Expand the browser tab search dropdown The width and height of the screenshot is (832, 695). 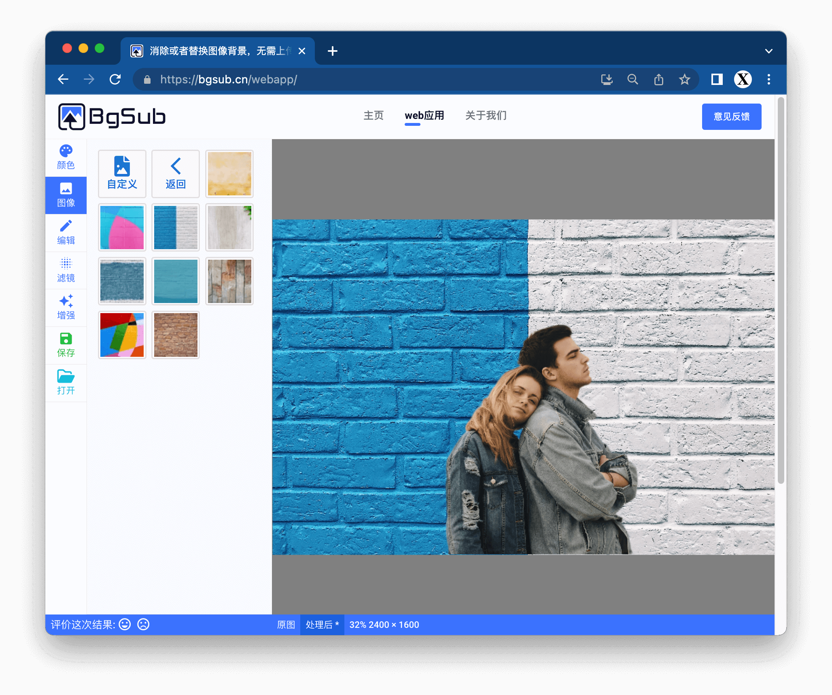(768, 51)
